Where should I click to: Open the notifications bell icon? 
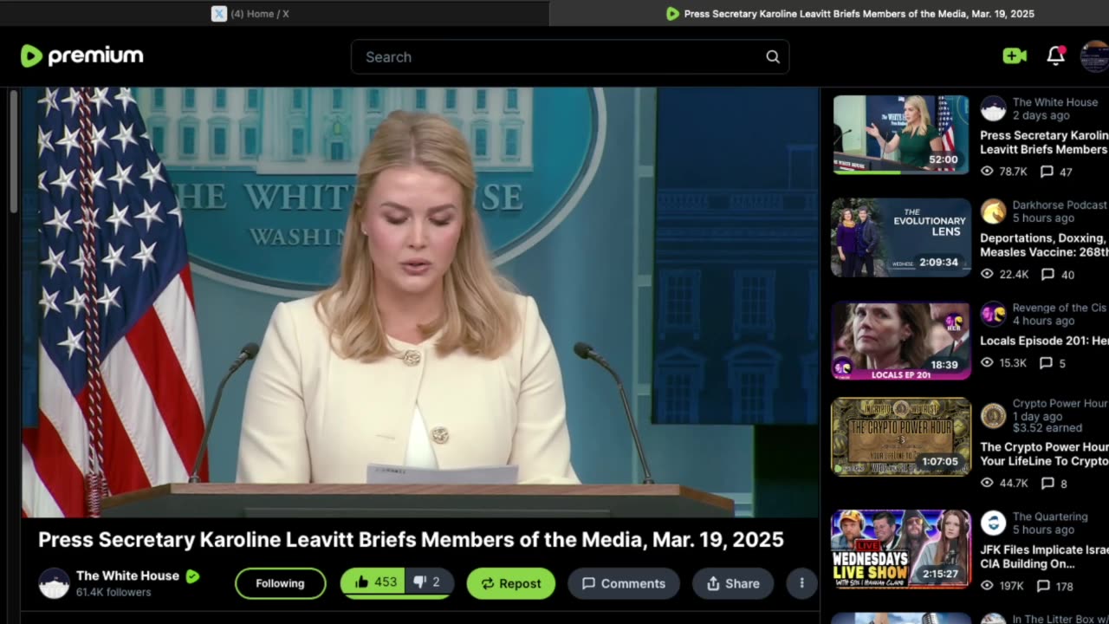(1055, 55)
